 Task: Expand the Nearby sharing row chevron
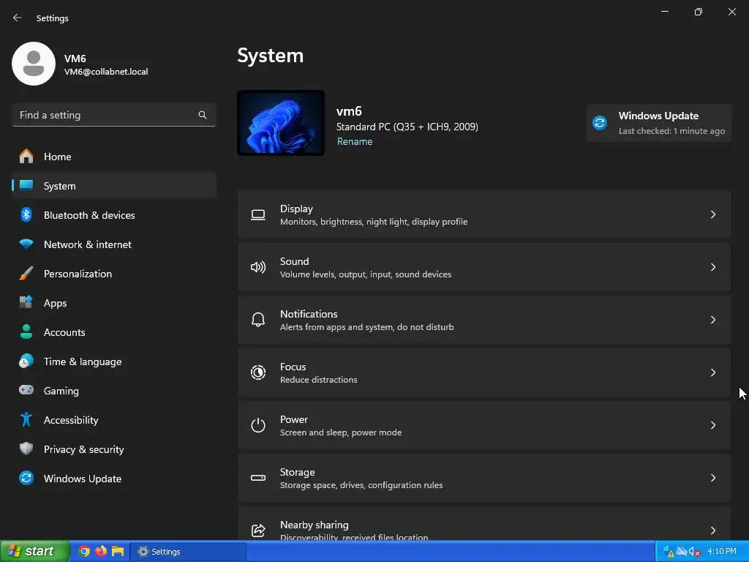tap(712, 531)
